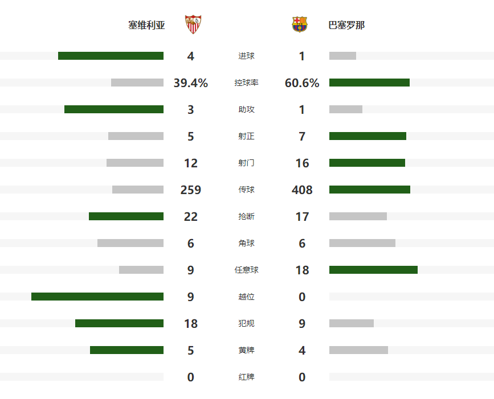Click Sevilla's green fouls bar
The width and height of the screenshot is (494, 399).
pos(119,323)
